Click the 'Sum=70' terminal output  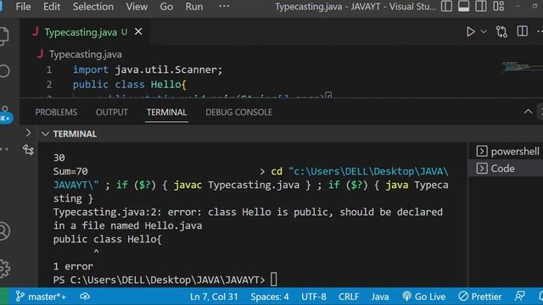point(70,171)
